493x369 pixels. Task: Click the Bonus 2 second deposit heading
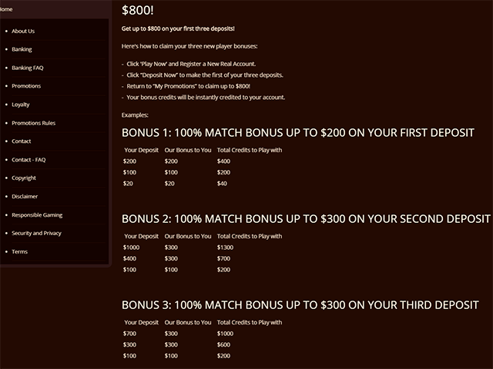coord(306,218)
